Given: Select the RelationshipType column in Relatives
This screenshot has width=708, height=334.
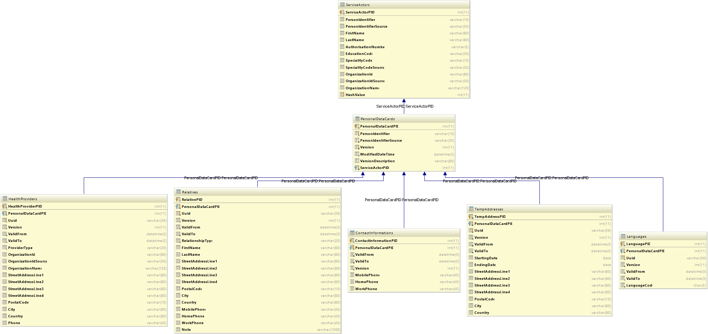Looking at the screenshot, I should pyautogui.click(x=197, y=241).
